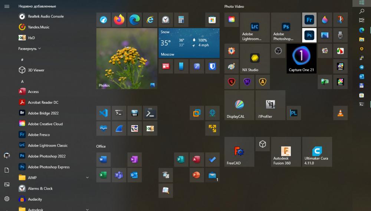Open Task View on taskbar
This screenshot has height=211, width=371.
361,20
